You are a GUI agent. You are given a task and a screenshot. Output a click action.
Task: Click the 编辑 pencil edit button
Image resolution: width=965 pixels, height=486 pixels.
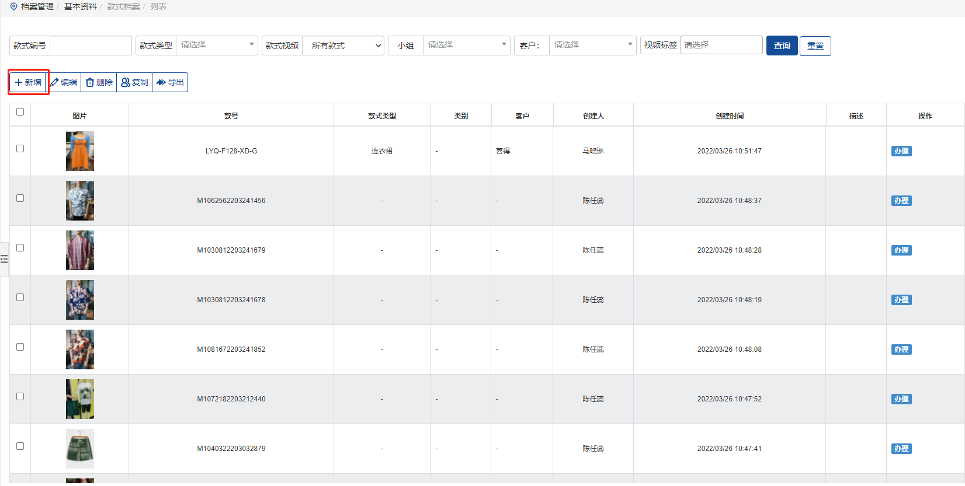pos(64,82)
